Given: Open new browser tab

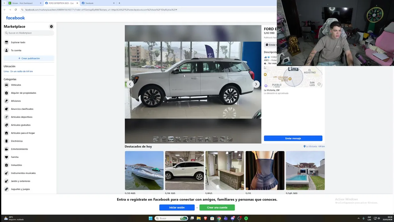Looking at the screenshot, I should [119, 3].
